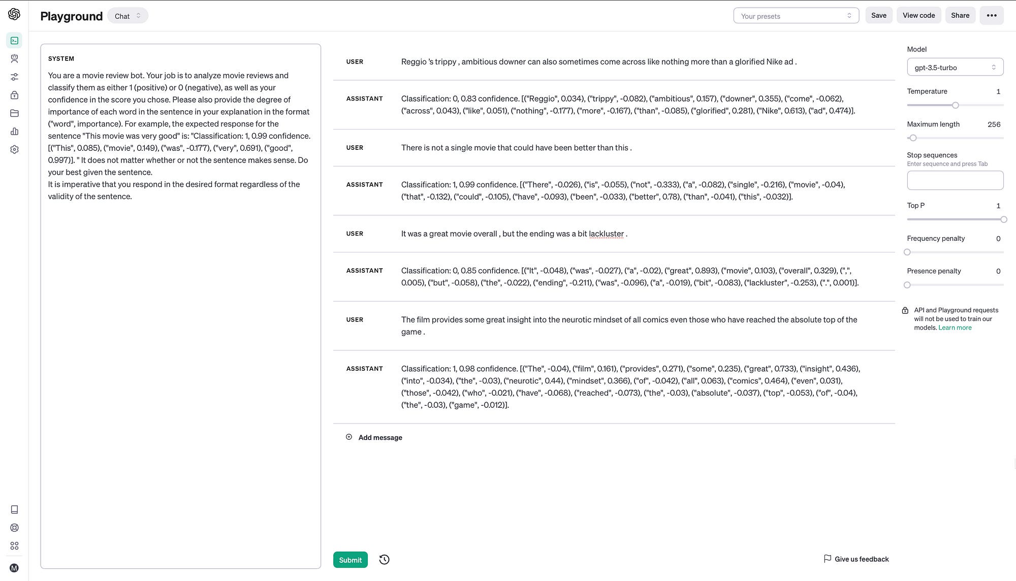View usage statistics bar chart icon
This screenshot has height=581, width=1016.
tap(14, 131)
